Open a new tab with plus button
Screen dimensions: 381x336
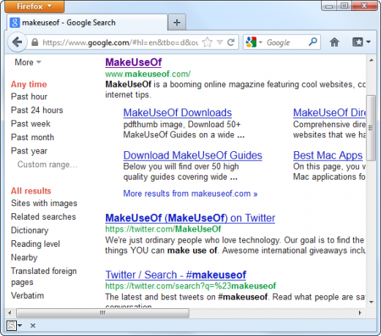177,23
